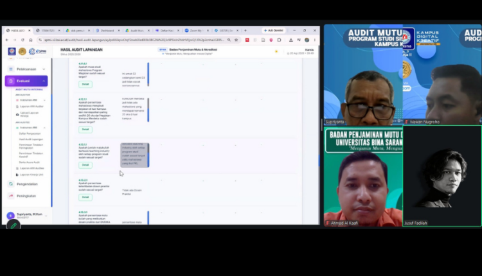
Task: Click Detail for the dosen praktisi question
Action: tap(85, 197)
